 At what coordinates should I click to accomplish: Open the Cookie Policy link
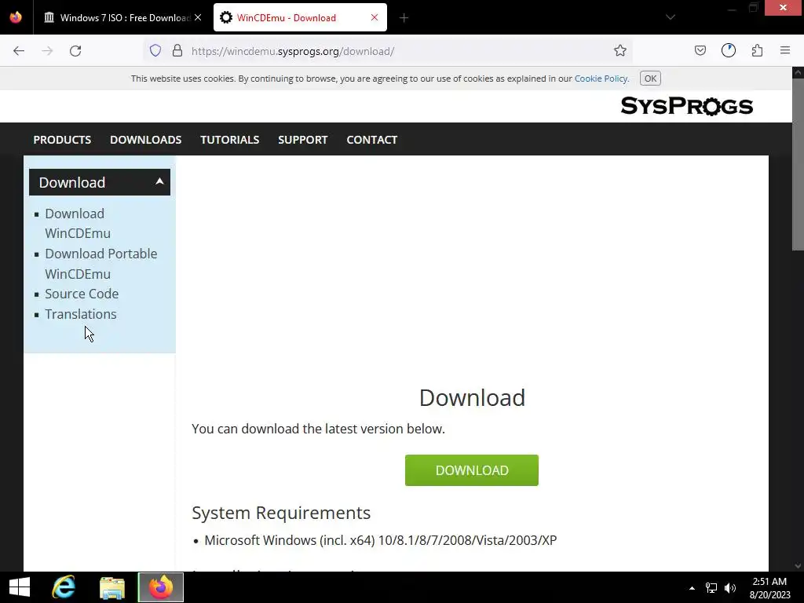[601, 79]
